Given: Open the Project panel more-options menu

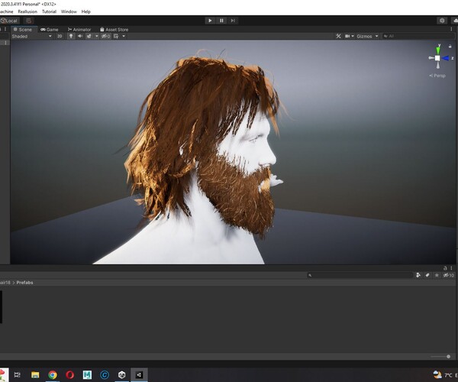Looking at the screenshot, I should (451, 268).
